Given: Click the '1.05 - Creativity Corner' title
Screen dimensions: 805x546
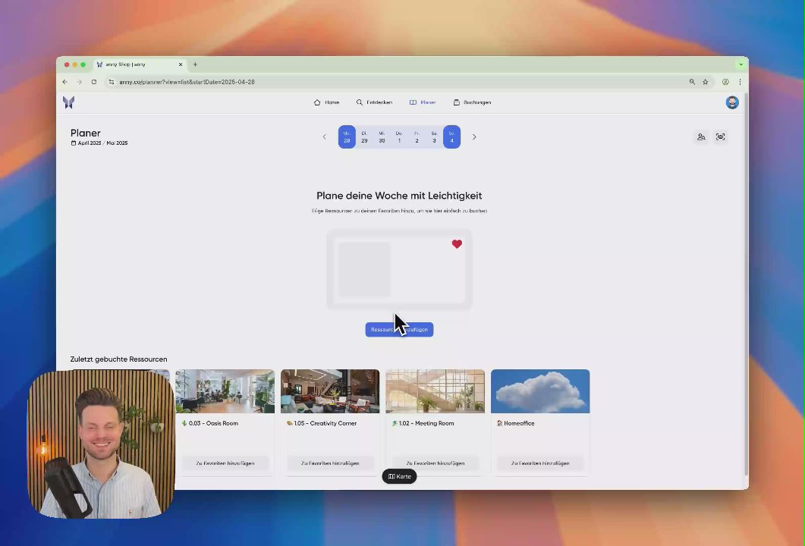Looking at the screenshot, I should tap(325, 423).
